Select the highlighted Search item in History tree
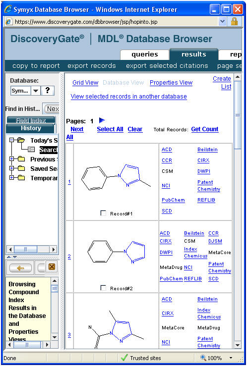The height and width of the screenshot is (366, 247). (x=48, y=150)
